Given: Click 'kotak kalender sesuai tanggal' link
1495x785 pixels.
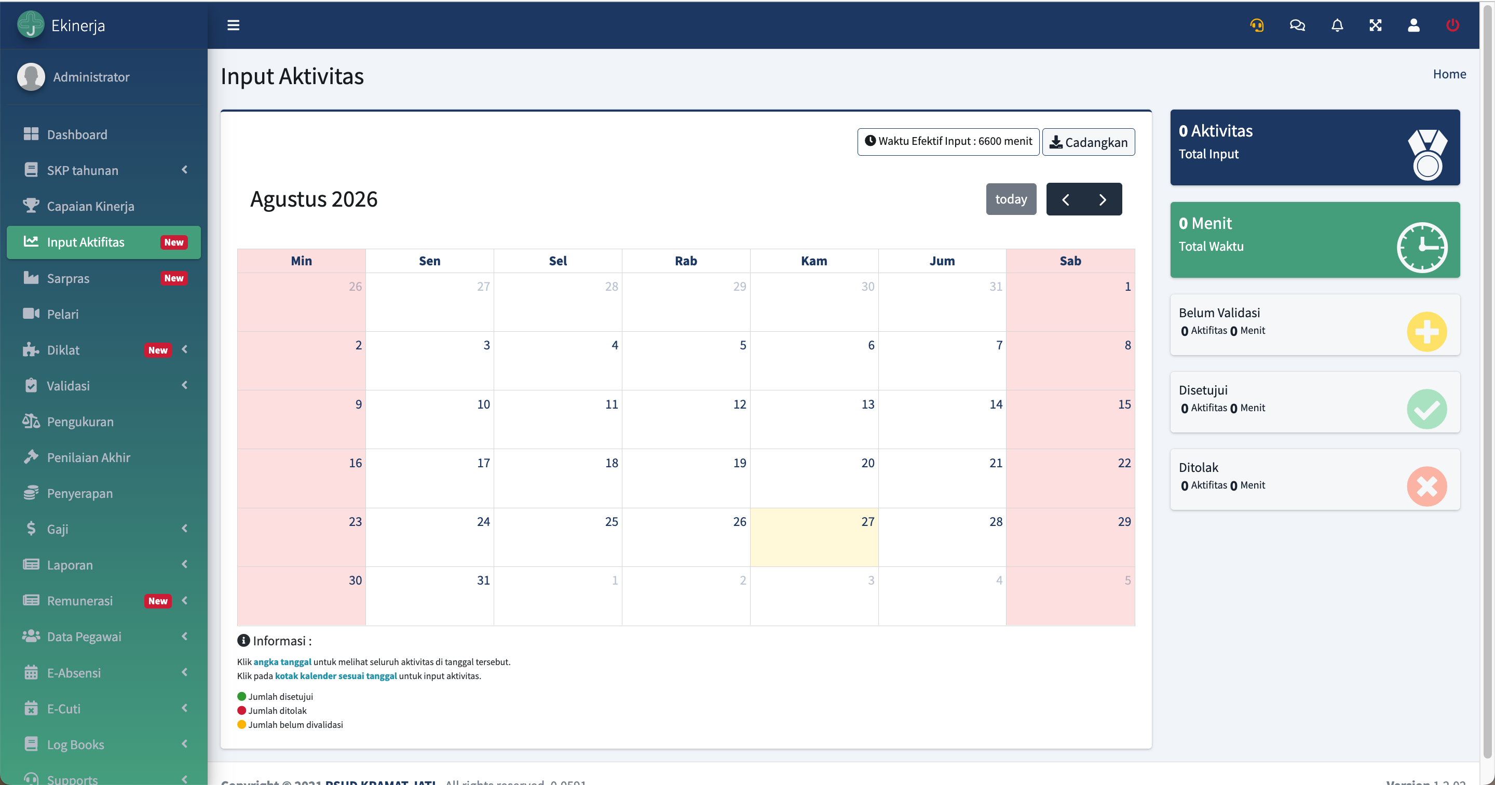Looking at the screenshot, I should pyautogui.click(x=335, y=676).
